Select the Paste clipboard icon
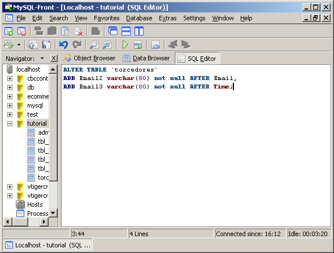This screenshot has width=334, height=253. pyautogui.click(x=65, y=31)
